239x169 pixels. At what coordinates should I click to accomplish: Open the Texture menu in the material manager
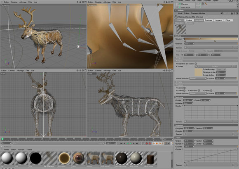(29, 150)
